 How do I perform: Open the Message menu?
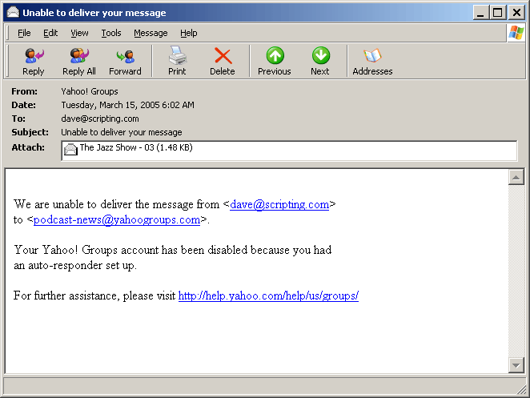[x=151, y=33]
